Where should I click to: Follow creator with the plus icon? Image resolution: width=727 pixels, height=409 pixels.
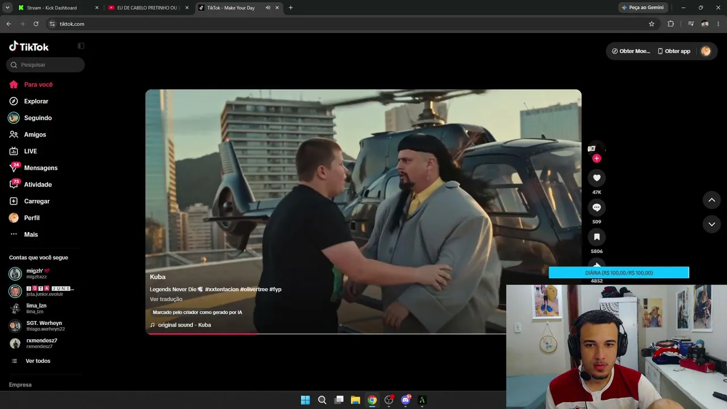(x=596, y=158)
